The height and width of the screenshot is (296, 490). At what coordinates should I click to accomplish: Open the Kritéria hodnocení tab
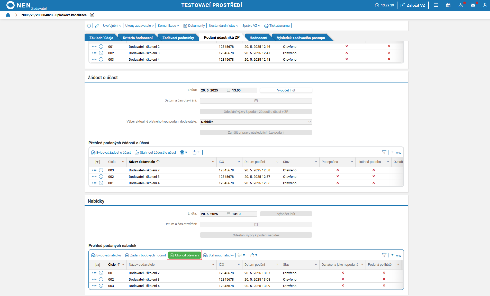(x=138, y=38)
